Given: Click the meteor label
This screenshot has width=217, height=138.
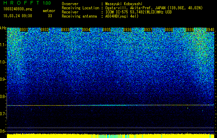Looking at the screenshot, I should click(x=49, y=11).
